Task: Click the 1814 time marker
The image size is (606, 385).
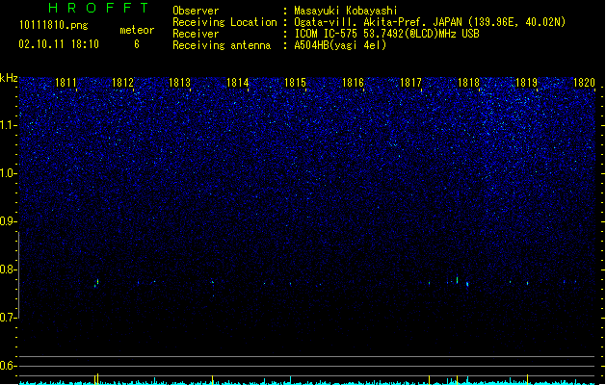Action: 237,83
